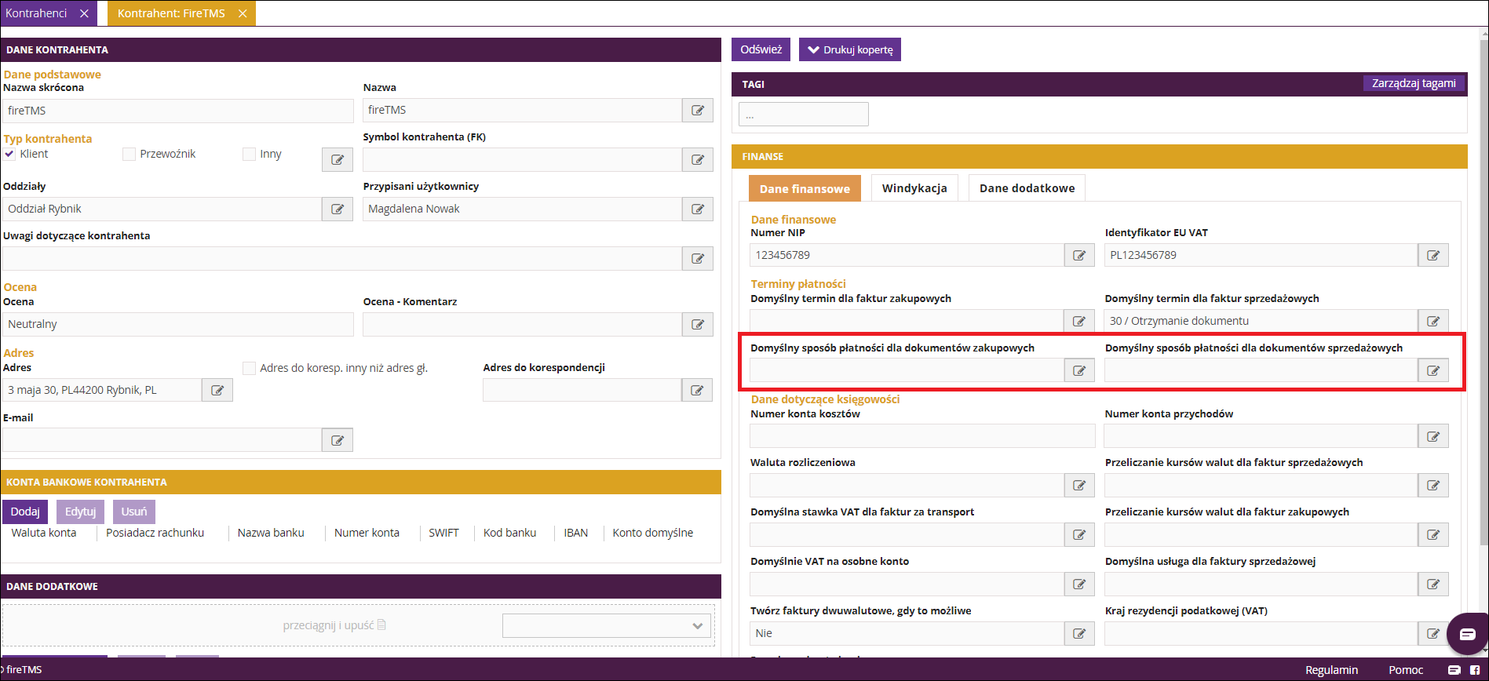Edit Przypisani użytkownicy with edit icon

(x=697, y=209)
